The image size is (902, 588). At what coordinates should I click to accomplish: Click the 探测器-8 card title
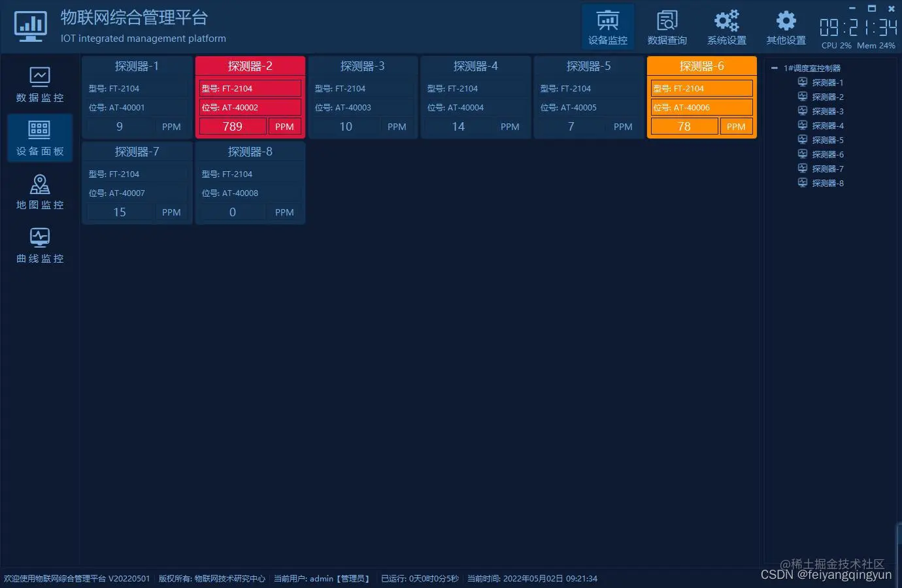pos(250,152)
